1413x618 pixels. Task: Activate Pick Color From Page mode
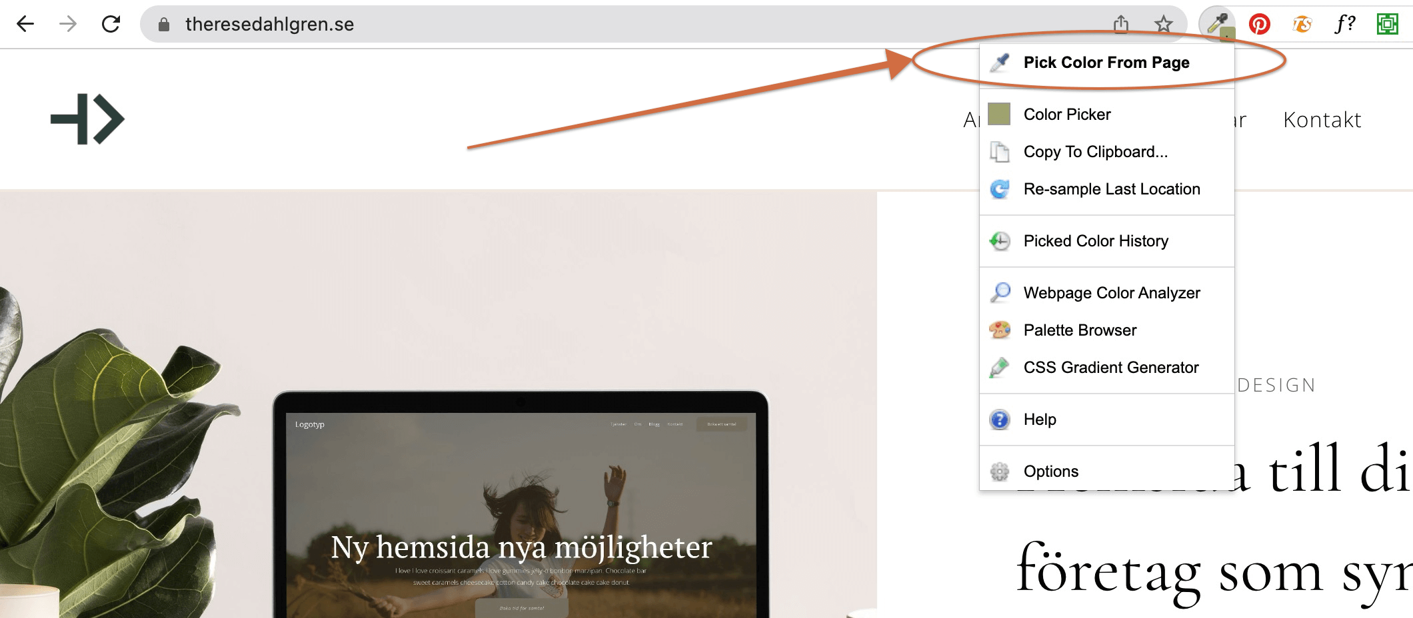pyautogui.click(x=1107, y=62)
